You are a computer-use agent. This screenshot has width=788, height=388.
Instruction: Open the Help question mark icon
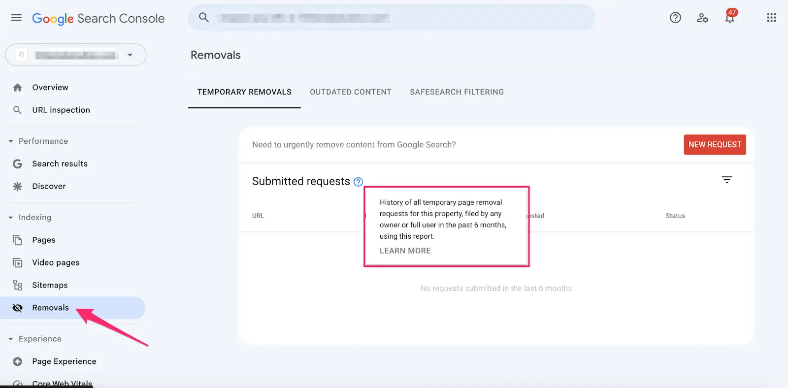675,18
